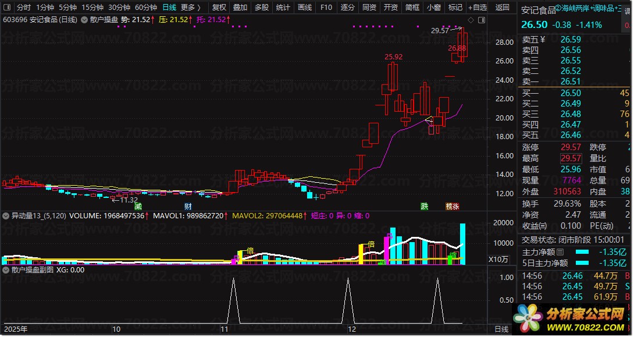Click the 榜涨 event marker on the chart
Screen dimensions: 634x337
pyautogui.click(x=452, y=206)
